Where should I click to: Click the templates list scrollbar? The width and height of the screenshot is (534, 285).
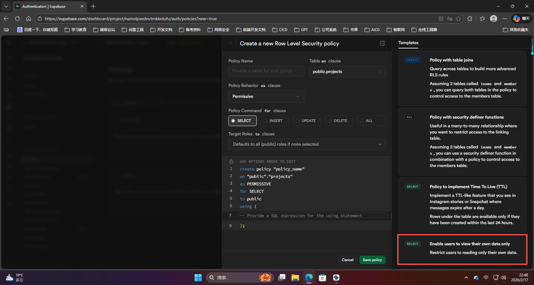tap(532, 47)
